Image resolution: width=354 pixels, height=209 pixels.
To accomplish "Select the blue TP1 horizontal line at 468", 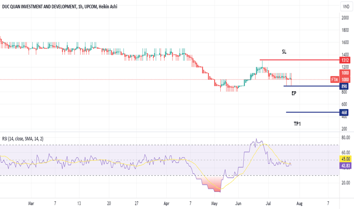I will click(313, 112).
